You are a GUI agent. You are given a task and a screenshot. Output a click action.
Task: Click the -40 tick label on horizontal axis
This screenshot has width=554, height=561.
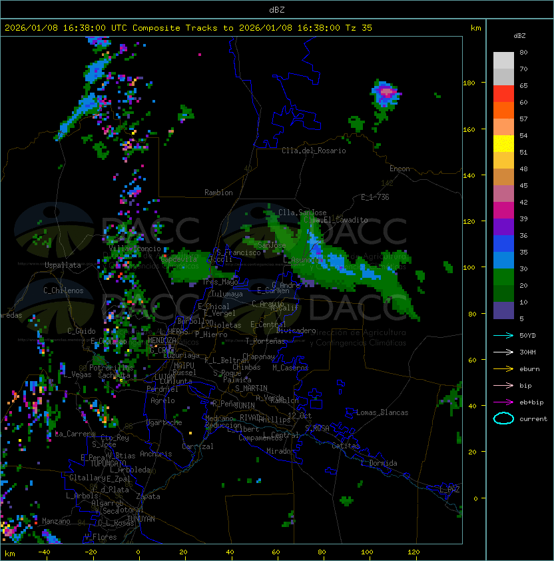(x=44, y=552)
